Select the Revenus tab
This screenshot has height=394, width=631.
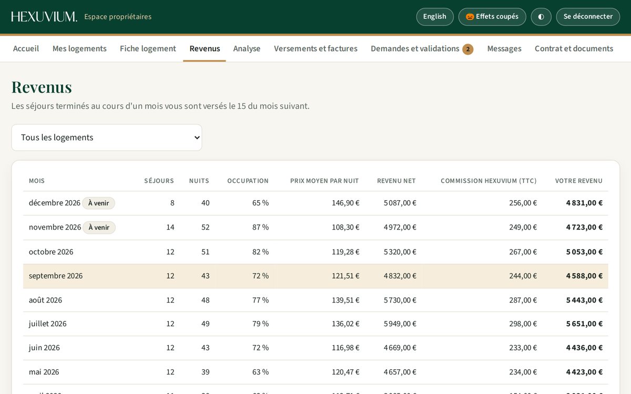coord(205,49)
